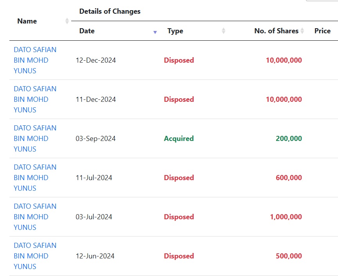Sort by Type using its sort arrows
Image resolution: width=338 pixels, height=278 pixels.
(223, 31)
